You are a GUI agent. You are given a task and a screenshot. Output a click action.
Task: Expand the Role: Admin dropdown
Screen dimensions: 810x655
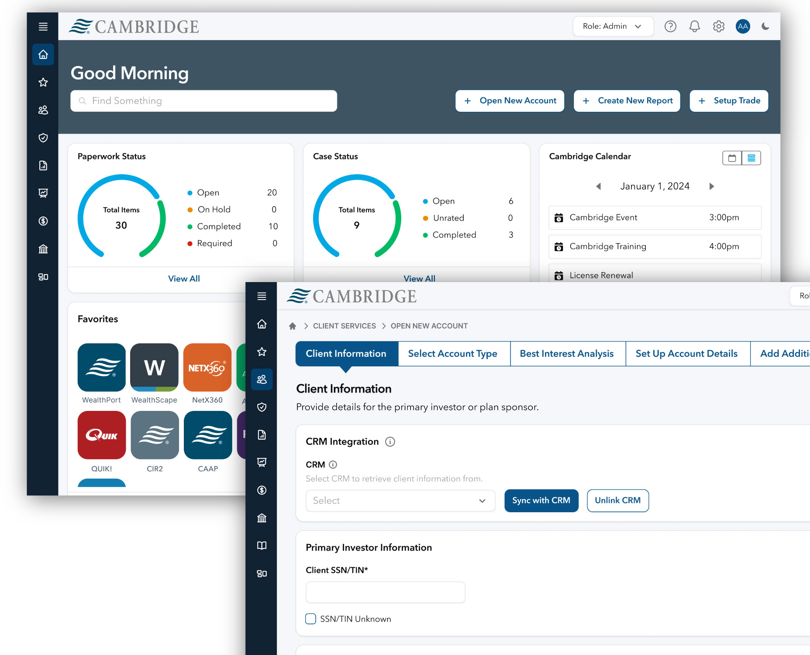click(x=613, y=26)
